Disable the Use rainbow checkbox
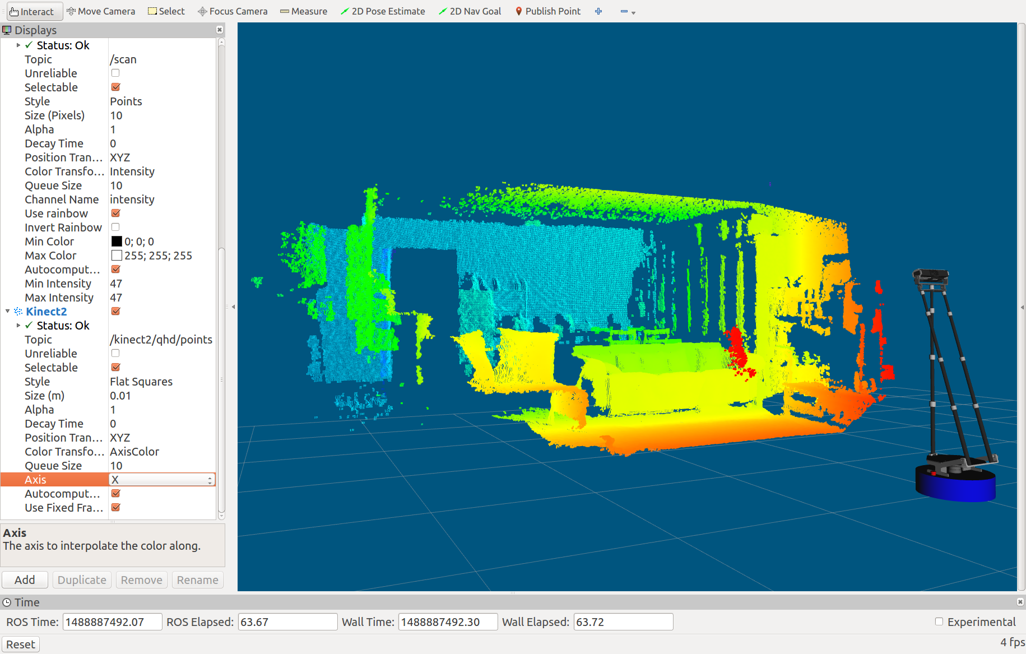Viewport: 1026px width, 654px height. pos(115,213)
